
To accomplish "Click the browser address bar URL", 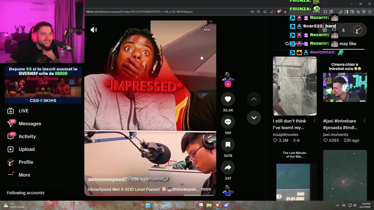I will tap(139, 12).
